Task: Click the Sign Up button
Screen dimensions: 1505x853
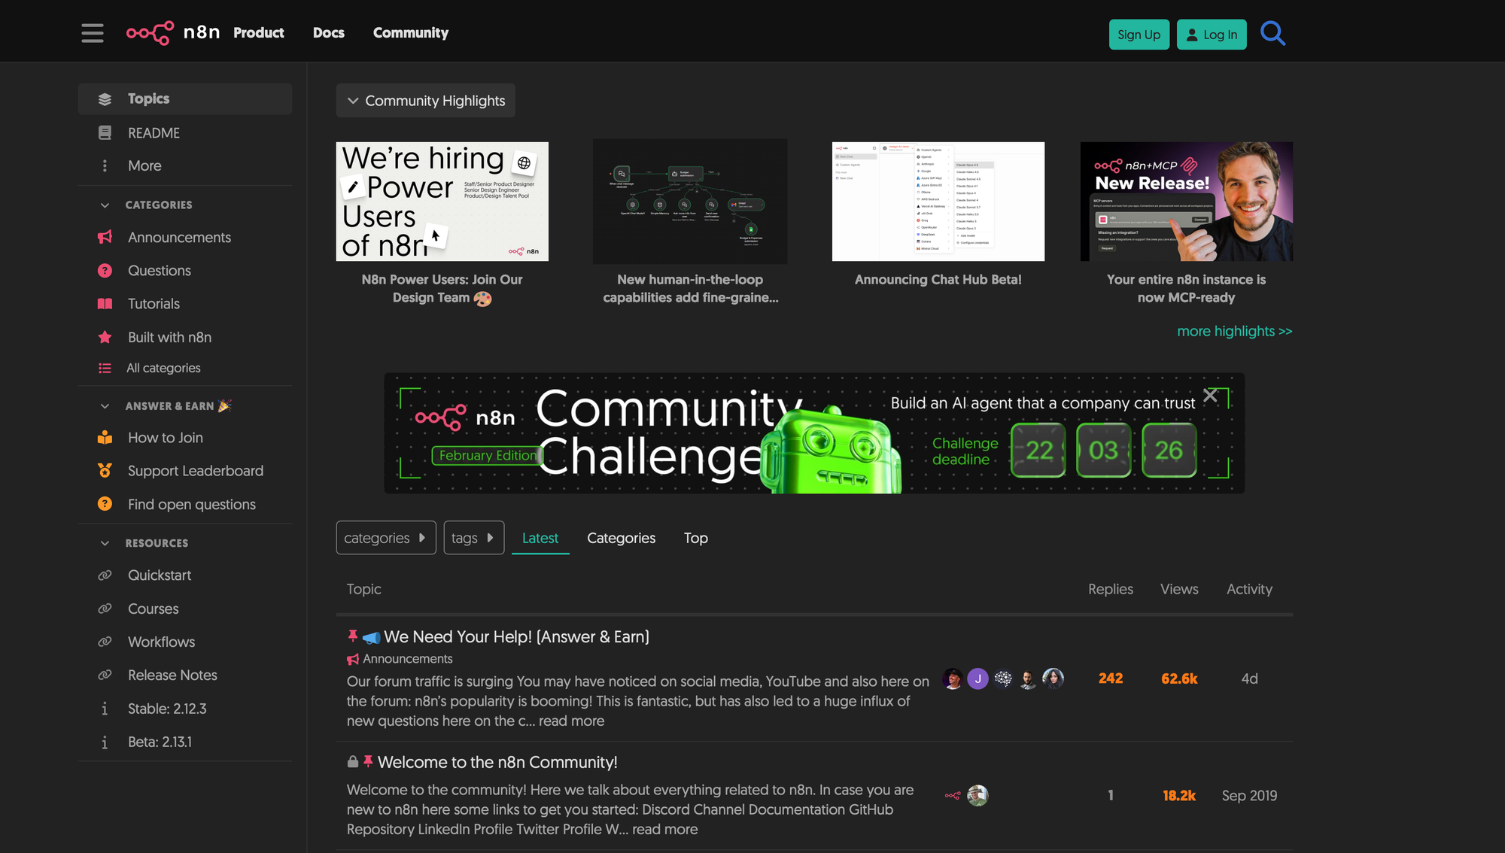Action: click(x=1139, y=35)
